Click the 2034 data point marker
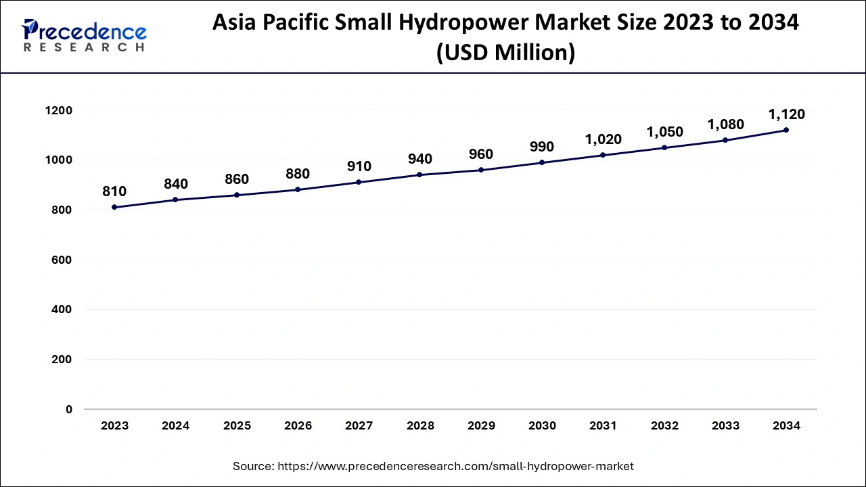 click(786, 130)
